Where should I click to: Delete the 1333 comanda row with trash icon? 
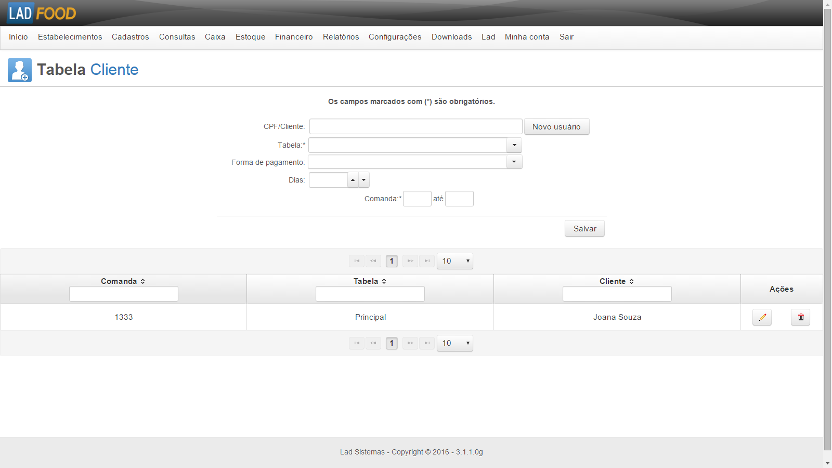point(800,317)
